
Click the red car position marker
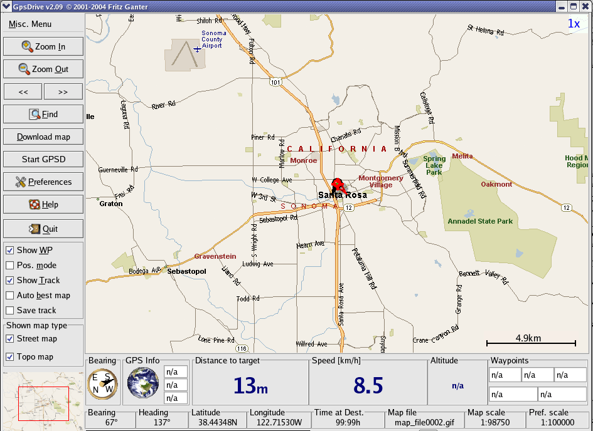pyautogui.click(x=339, y=185)
